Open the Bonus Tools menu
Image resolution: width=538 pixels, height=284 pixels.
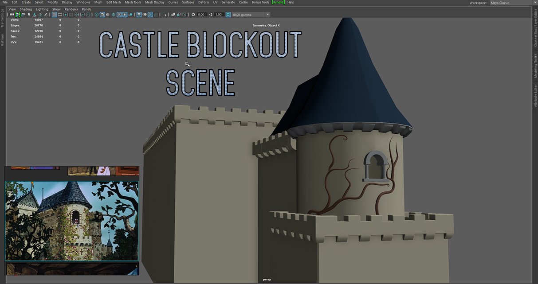(x=260, y=2)
